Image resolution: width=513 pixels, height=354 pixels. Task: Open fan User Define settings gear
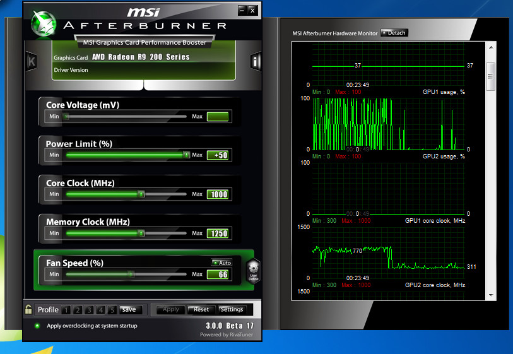point(253,271)
